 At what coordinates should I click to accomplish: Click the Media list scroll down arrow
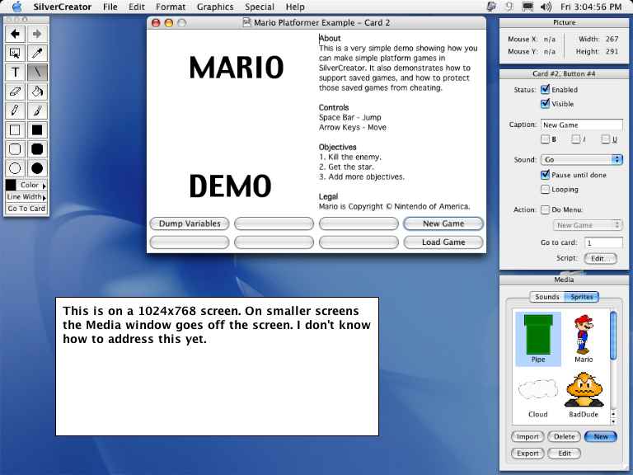[613, 421]
